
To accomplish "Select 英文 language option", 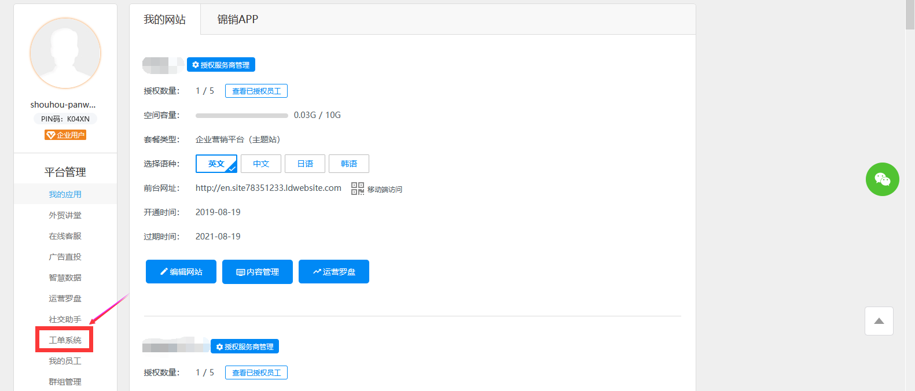I will 216,164.
